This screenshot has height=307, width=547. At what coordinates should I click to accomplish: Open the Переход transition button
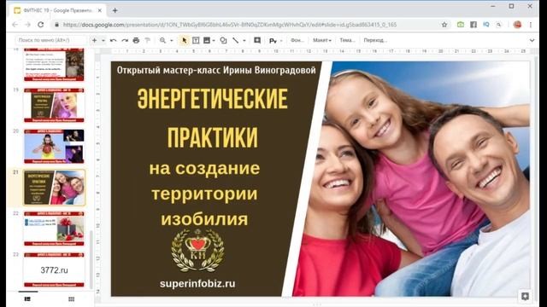[375, 40]
